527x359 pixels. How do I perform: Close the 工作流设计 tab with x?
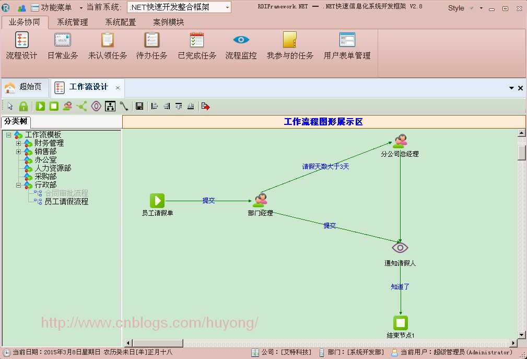(118, 88)
